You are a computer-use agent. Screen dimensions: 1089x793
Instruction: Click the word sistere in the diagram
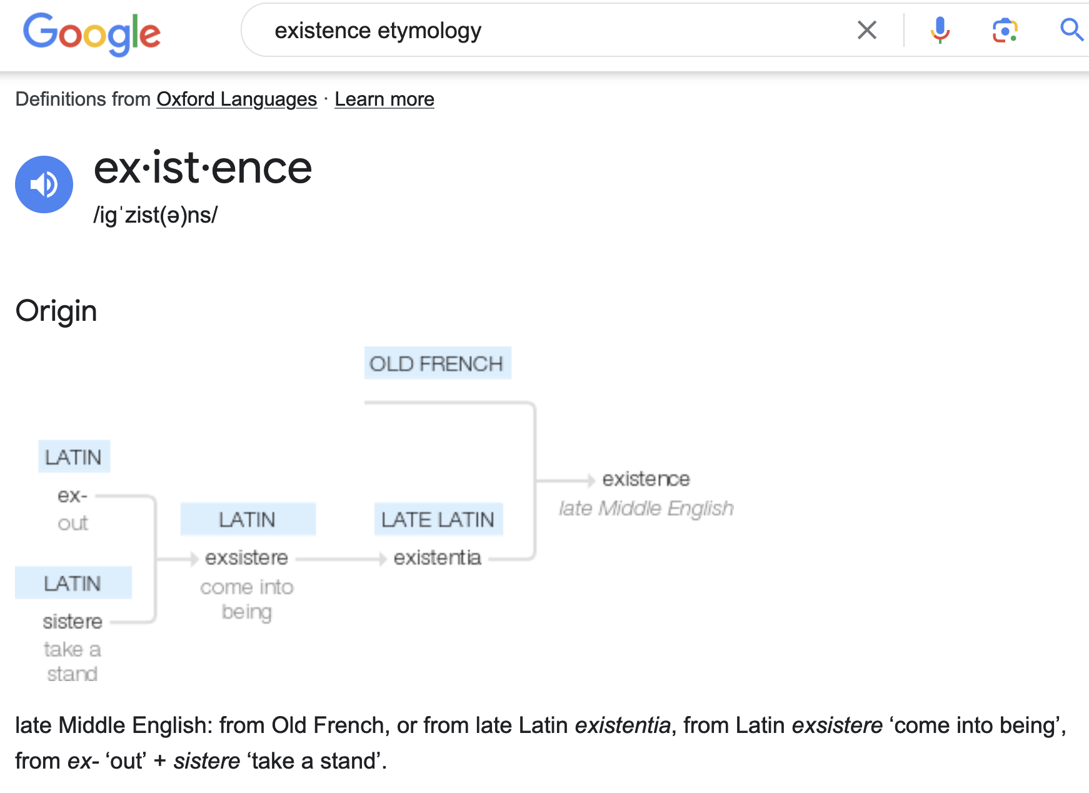73,621
